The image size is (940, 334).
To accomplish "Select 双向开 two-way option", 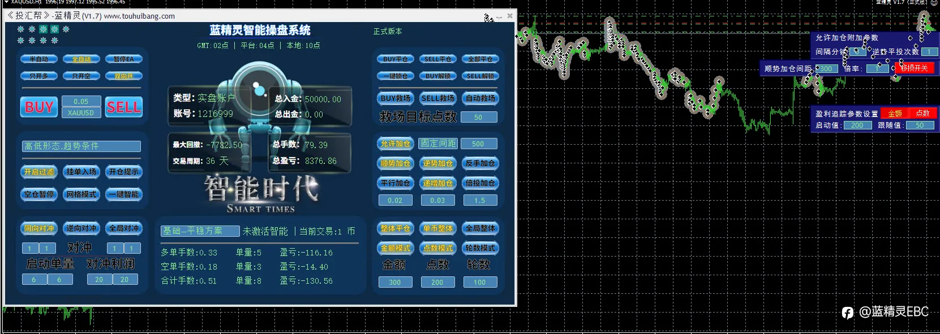I will pyautogui.click(x=124, y=76).
